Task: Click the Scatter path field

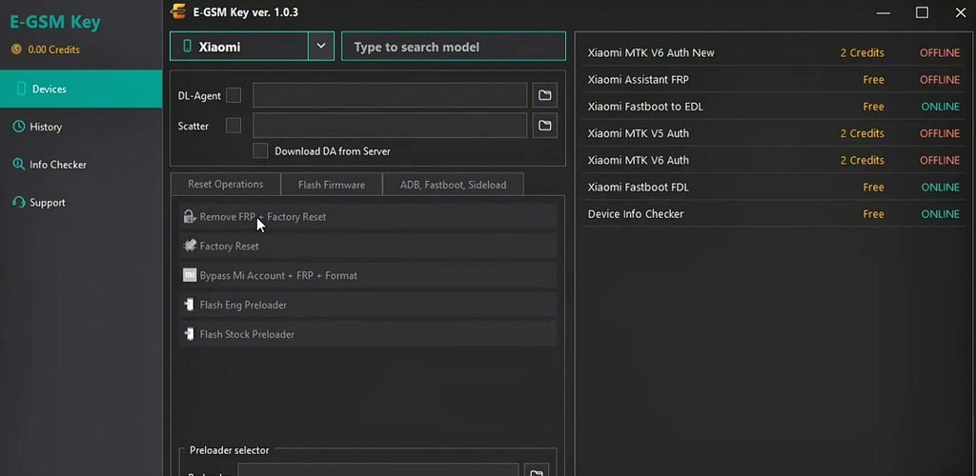Action: click(390, 126)
